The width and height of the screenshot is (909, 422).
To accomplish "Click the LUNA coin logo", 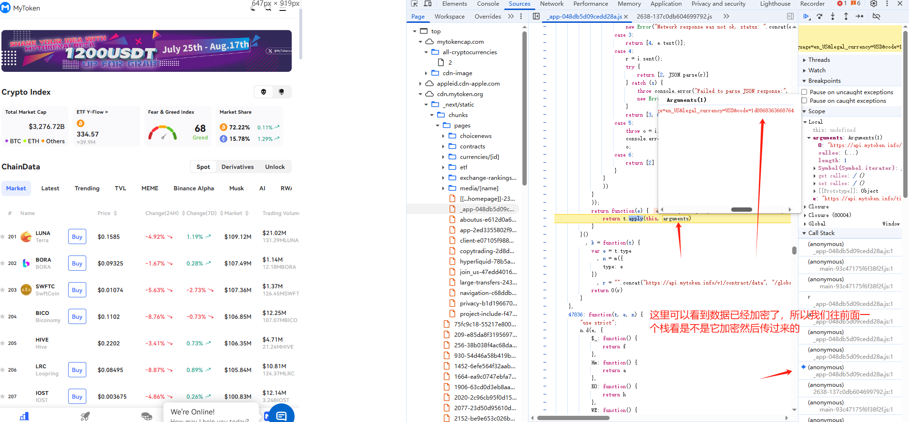I will (26, 236).
